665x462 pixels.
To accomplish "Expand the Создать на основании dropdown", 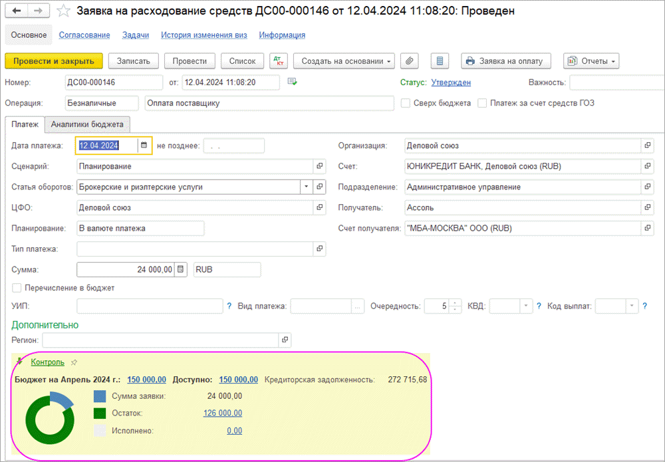I will (344, 61).
